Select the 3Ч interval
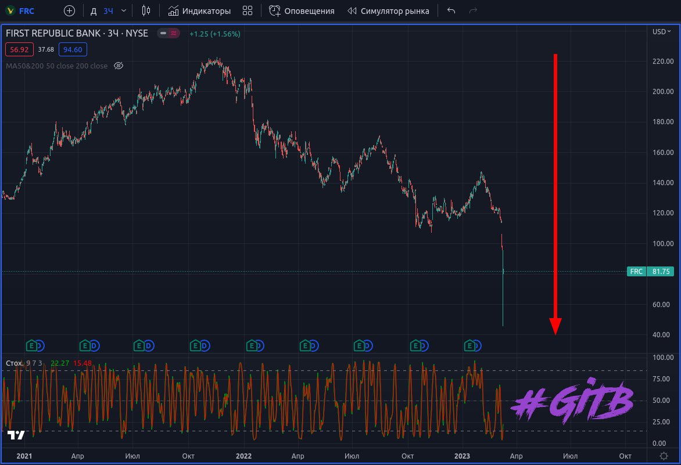 pos(108,11)
